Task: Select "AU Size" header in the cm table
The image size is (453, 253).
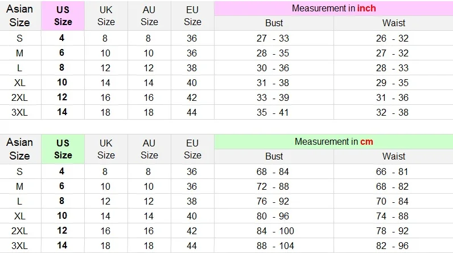Action: tap(149, 149)
